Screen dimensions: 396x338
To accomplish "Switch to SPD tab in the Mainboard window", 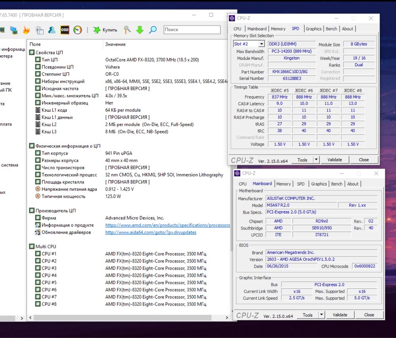I will (x=301, y=184).
